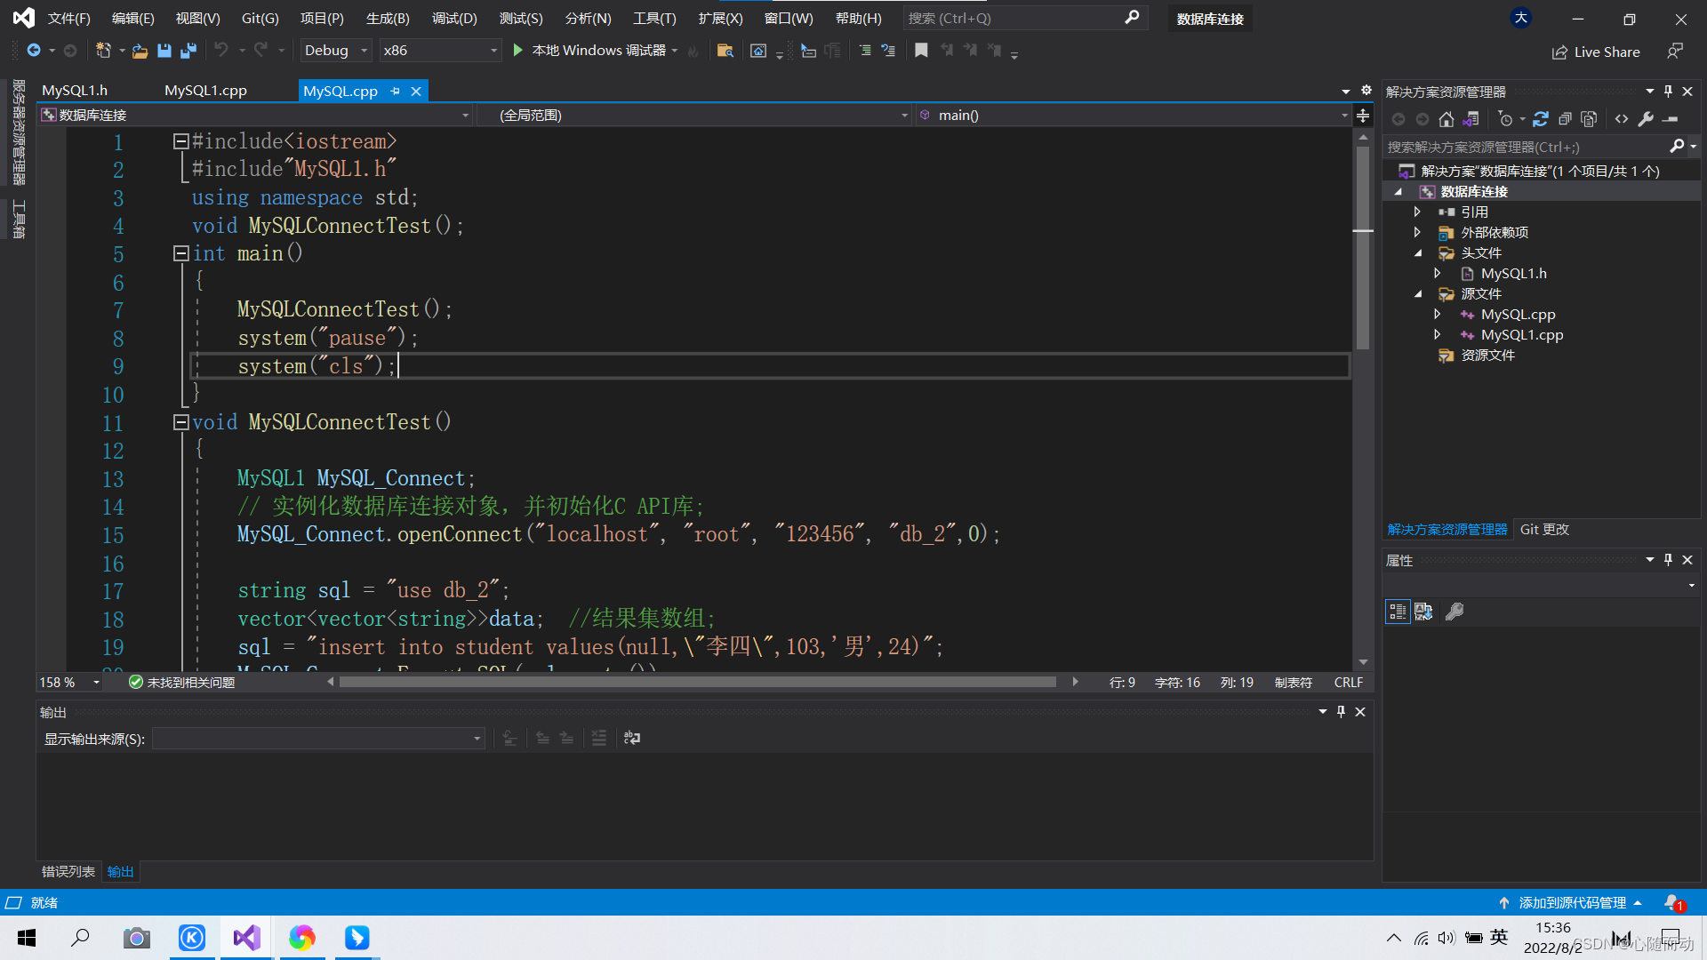Click the horizontal editor scrollbar
The image size is (1707, 960).
[697, 683]
